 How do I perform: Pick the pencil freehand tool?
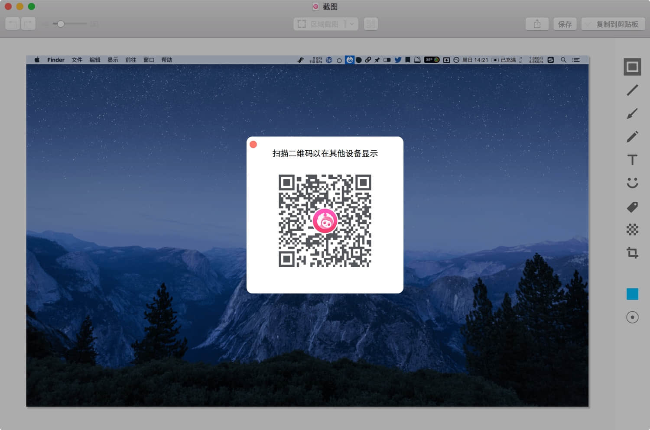632,137
